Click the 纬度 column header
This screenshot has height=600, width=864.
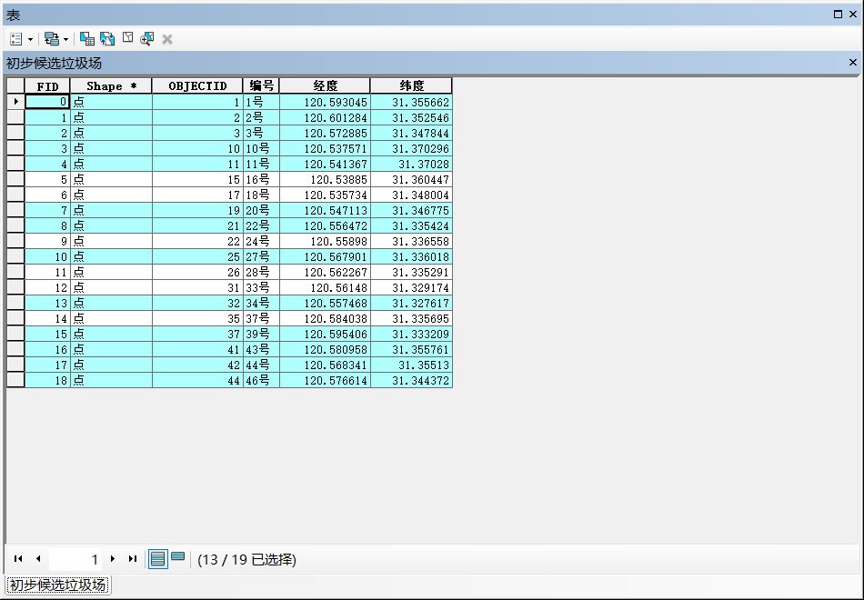pyautogui.click(x=412, y=86)
